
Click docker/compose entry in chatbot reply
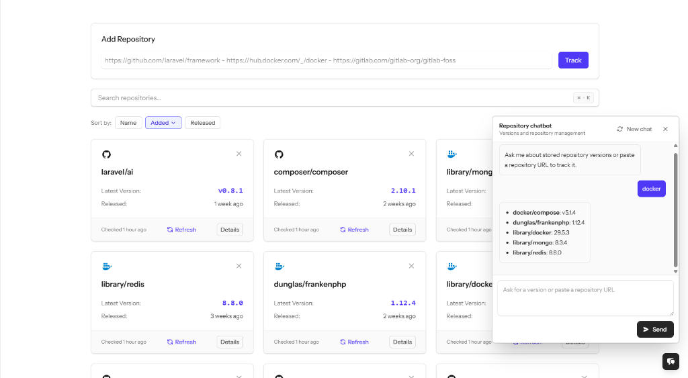point(544,212)
